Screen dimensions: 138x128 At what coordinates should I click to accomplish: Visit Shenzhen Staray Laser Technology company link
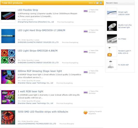tap(35, 83)
